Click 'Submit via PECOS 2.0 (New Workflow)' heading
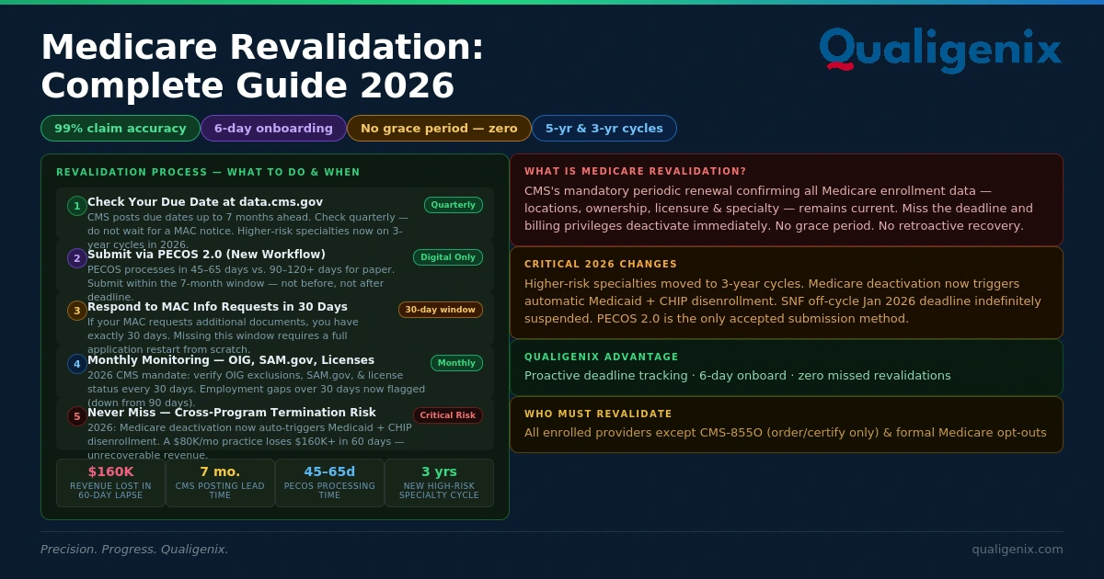The image size is (1104, 579). pos(206,255)
